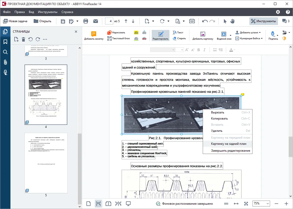Image resolution: width=293 pixels, height=209 pixels.
Task: Click the printer icon in the toolbar
Action: 86,21
